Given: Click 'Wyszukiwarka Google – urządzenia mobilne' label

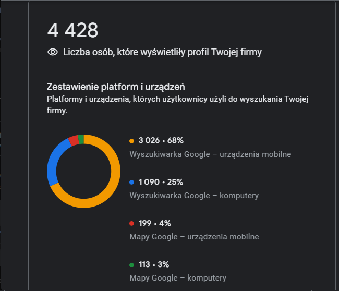Looking at the screenshot, I should pos(210,154).
